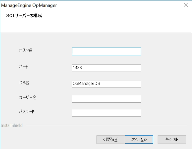Screen dimensions: 192x149
Task: Place cursor in the パスワード field
Action: pyautogui.click(x=107, y=113)
